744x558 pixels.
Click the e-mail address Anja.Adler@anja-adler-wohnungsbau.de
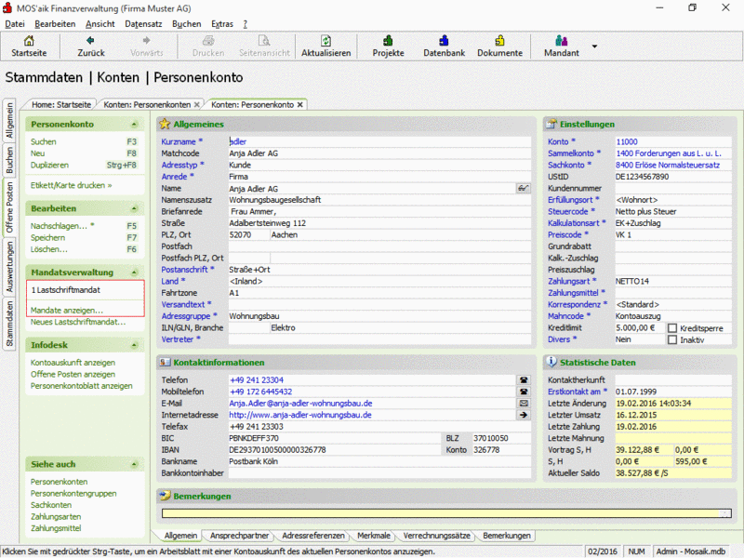click(300, 404)
